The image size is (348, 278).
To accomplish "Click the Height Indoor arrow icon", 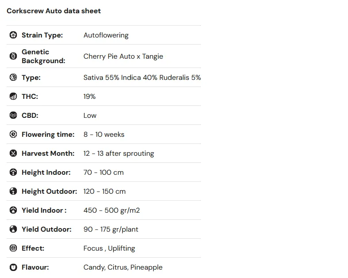I will [13, 172].
